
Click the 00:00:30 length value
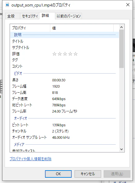pyautogui.click(x=59, y=80)
